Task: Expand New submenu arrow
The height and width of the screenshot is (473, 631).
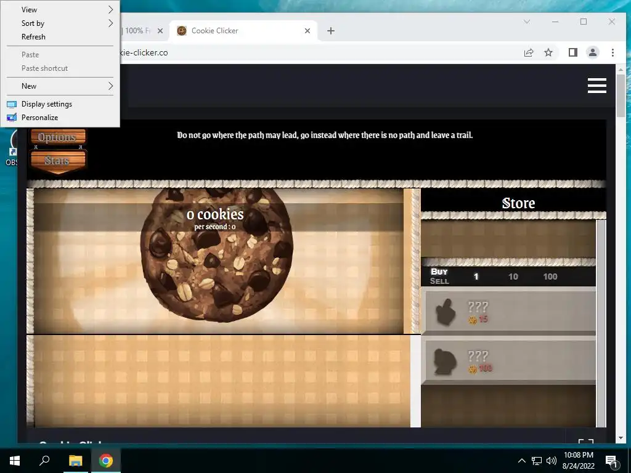Action: [111, 86]
